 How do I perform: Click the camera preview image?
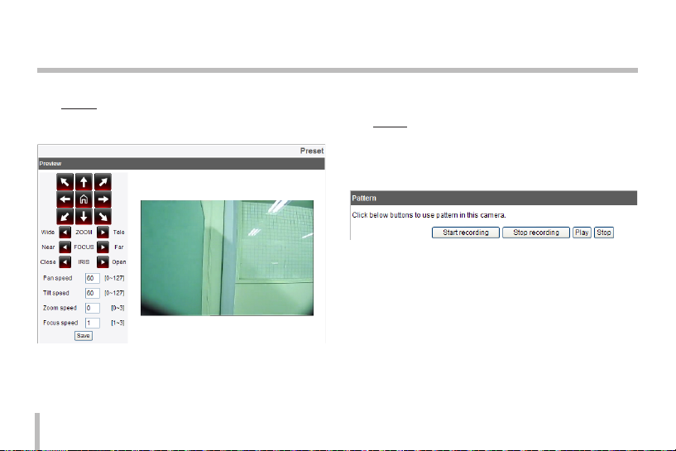coord(227,258)
